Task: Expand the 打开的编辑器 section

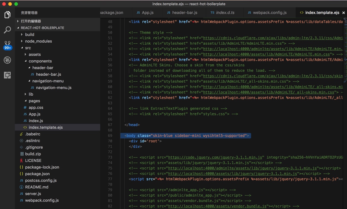Action: point(31,21)
